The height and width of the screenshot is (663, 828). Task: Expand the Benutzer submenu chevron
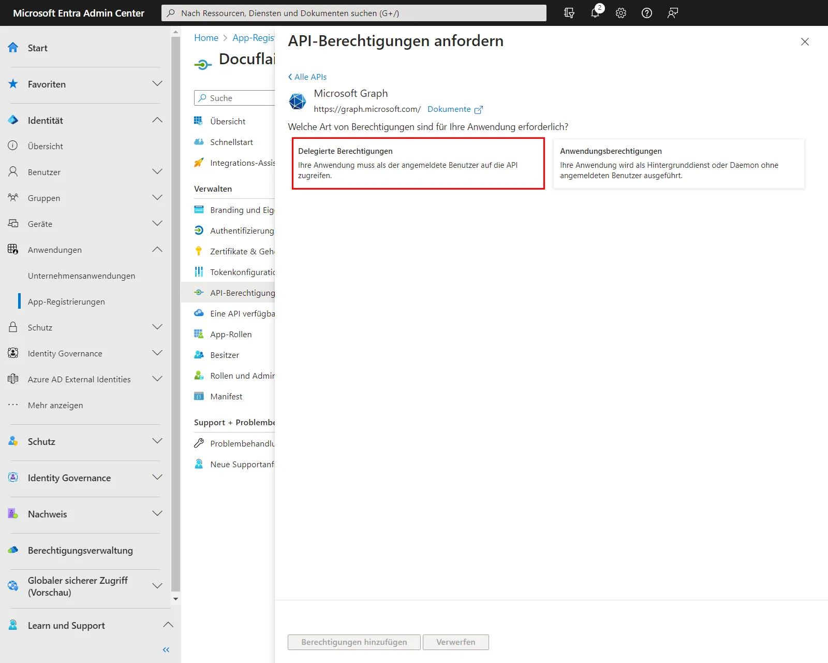pyautogui.click(x=157, y=172)
